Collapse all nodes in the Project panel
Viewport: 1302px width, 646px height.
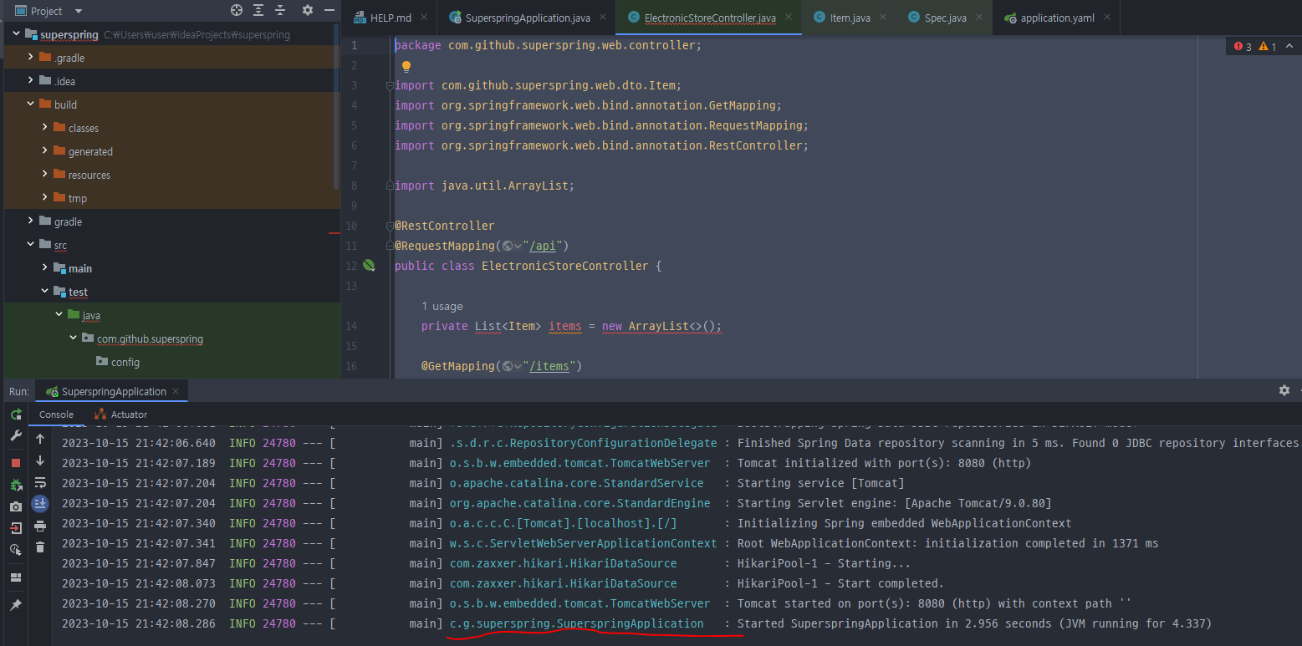click(x=280, y=11)
